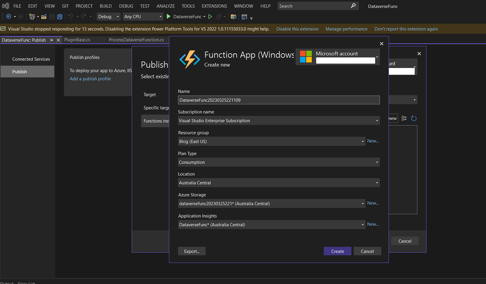Close the Function App dialog
486x284 pixels.
click(x=382, y=44)
